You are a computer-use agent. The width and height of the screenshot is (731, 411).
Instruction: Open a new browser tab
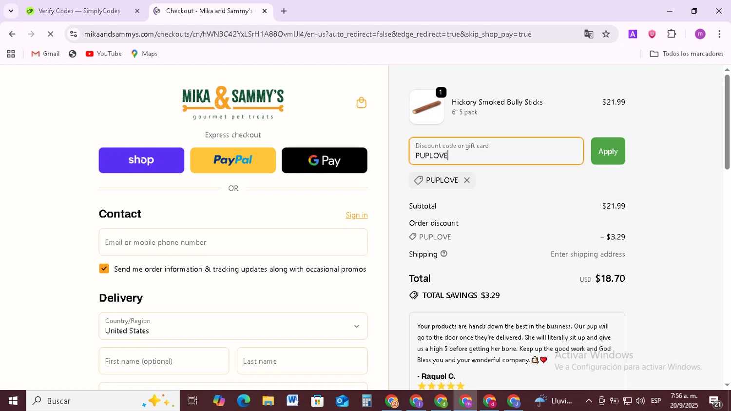[x=284, y=11]
